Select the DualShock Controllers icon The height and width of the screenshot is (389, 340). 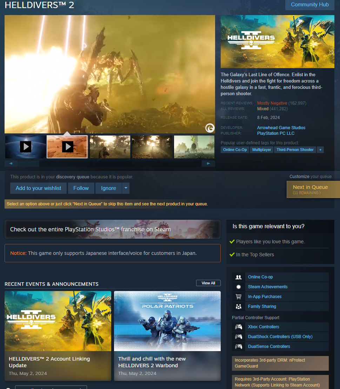point(239,337)
